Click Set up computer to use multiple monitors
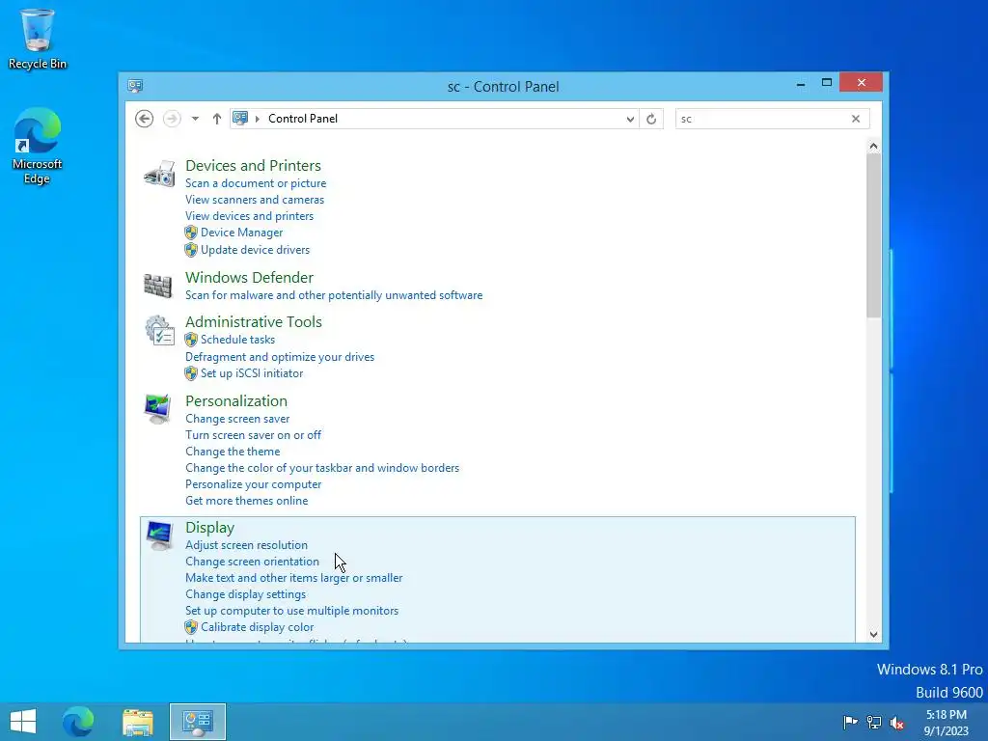The height and width of the screenshot is (741, 988). (x=291, y=611)
